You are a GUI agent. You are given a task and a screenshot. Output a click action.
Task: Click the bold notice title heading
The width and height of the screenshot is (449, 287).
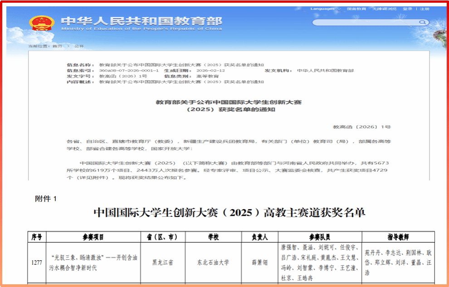click(x=229, y=106)
